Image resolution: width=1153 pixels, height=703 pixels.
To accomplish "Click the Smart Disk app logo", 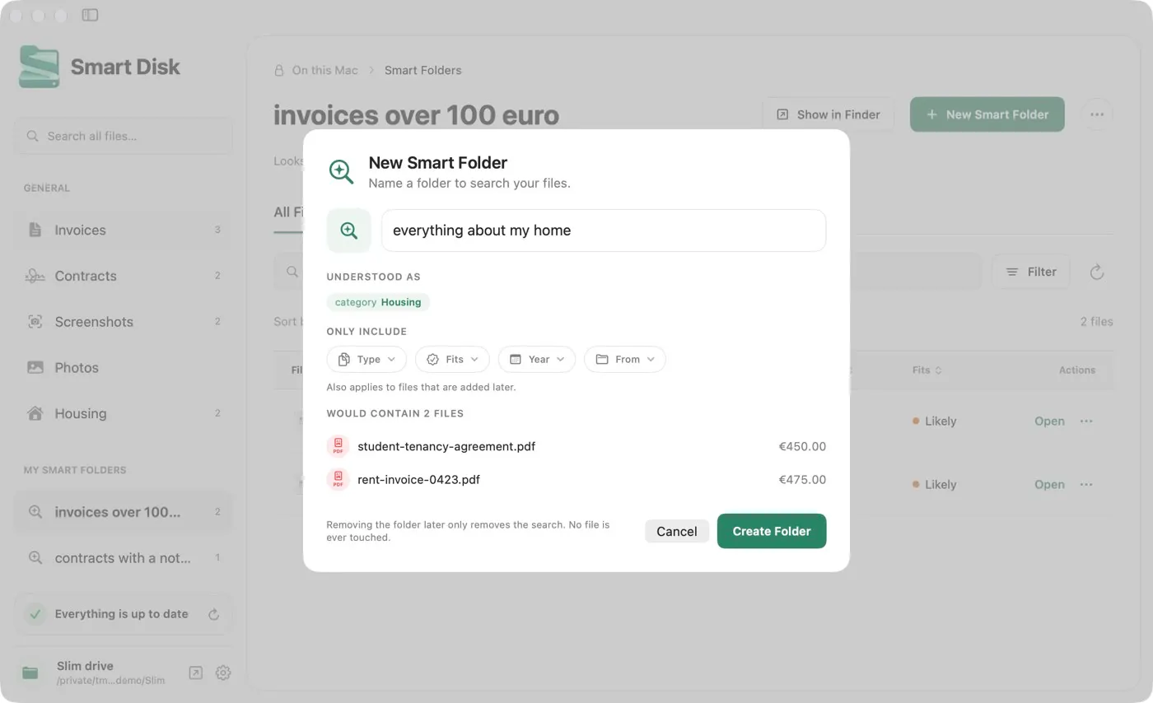I will coord(40,67).
